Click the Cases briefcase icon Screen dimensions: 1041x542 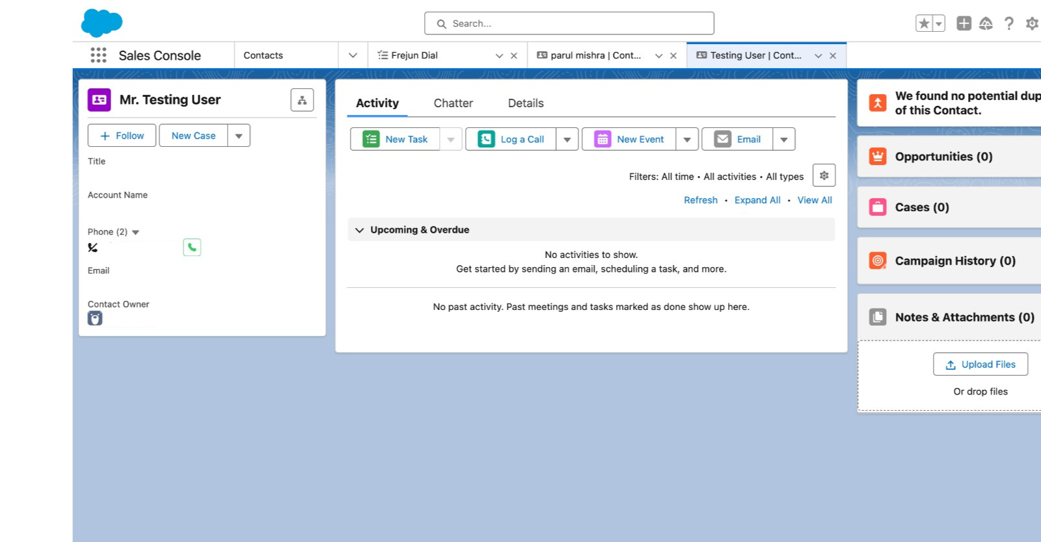tap(878, 207)
